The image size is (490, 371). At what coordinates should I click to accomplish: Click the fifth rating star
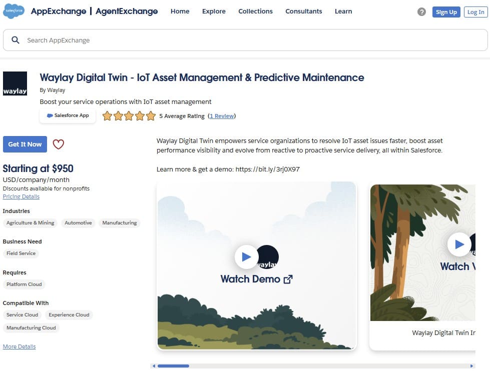pos(151,116)
